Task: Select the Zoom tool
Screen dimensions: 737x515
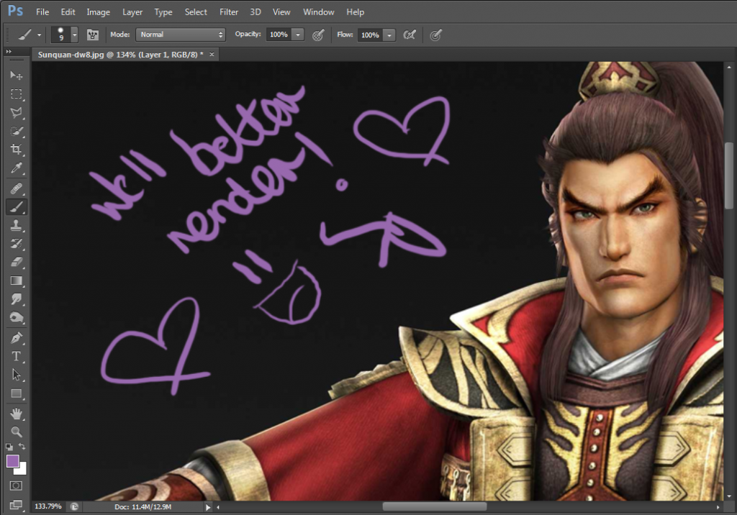Action: (x=16, y=432)
